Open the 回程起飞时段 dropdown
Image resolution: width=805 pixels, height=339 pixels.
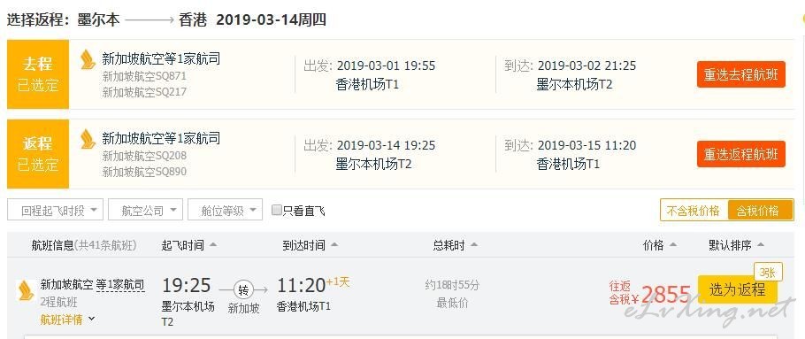[56, 210]
